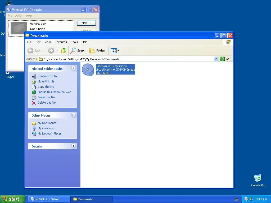Click Rename this file link
The height and width of the screenshot is (203, 271).
coord(48,76)
